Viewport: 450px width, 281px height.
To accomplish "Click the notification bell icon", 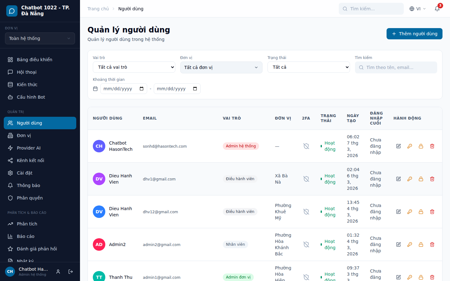I will (x=437, y=9).
